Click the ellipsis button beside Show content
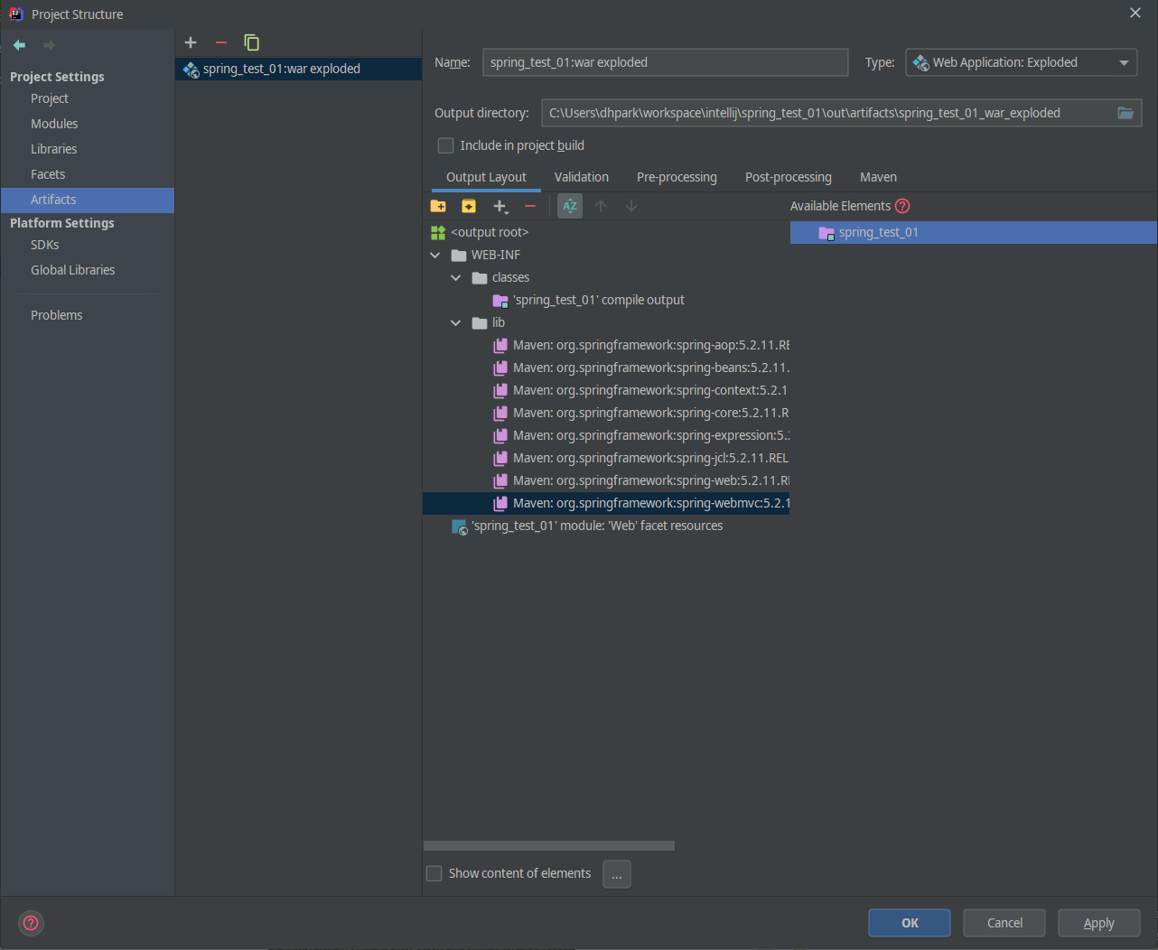The height and width of the screenshot is (950, 1158). click(617, 874)
